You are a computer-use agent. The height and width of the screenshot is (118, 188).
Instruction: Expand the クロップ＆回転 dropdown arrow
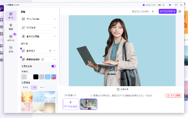55,19
